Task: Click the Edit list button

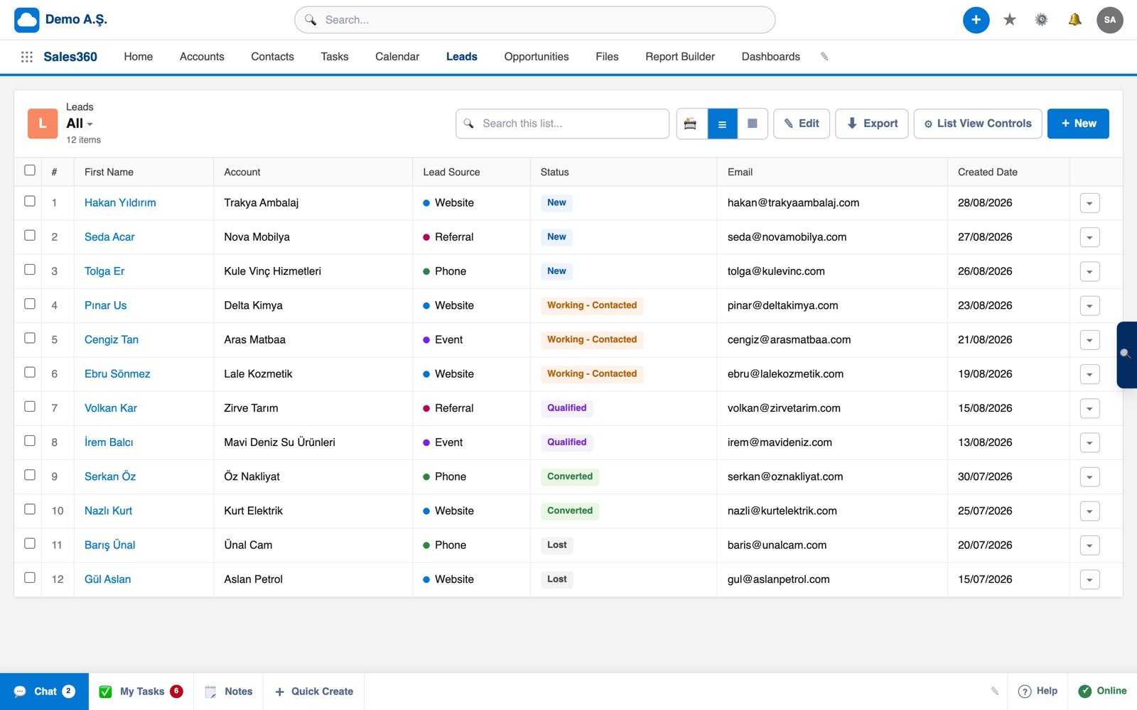Action: (x=802, y=124)
